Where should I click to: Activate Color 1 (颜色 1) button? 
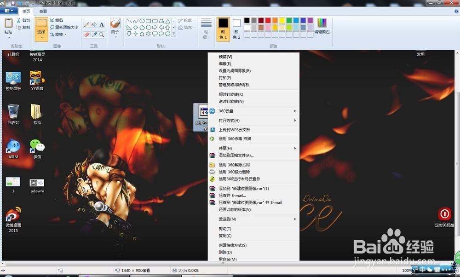pyautogui.click(x=223, y=29)
